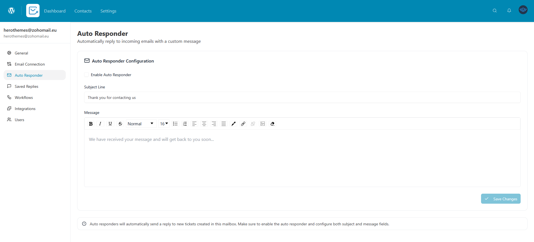
Task: Insert a bulleted list
Action: click(175, 124)
